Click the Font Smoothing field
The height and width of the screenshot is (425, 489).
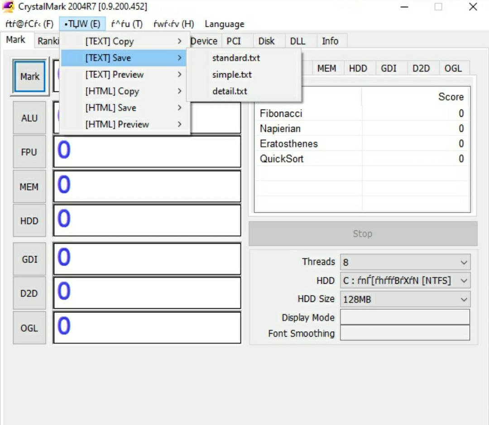(405, 333)
